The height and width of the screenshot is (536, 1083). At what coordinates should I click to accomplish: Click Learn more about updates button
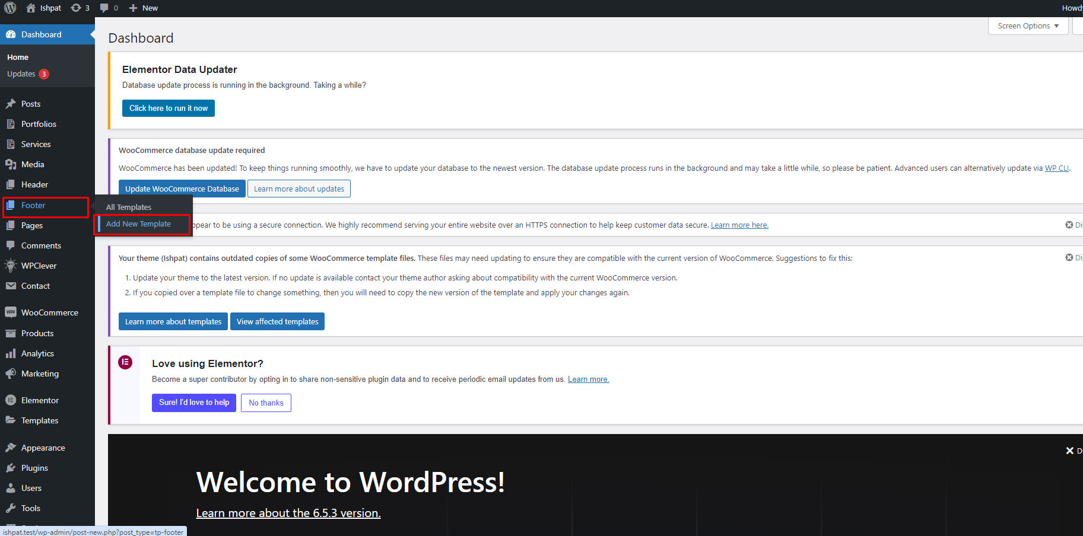[299, 189]
